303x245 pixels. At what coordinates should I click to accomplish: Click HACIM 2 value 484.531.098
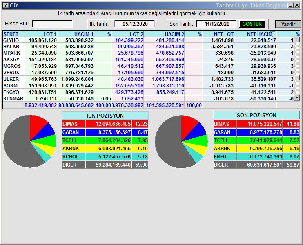point(170,47)
